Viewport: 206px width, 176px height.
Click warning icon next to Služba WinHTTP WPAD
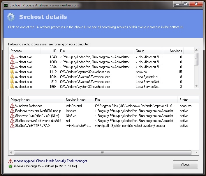tap(12, 126)
